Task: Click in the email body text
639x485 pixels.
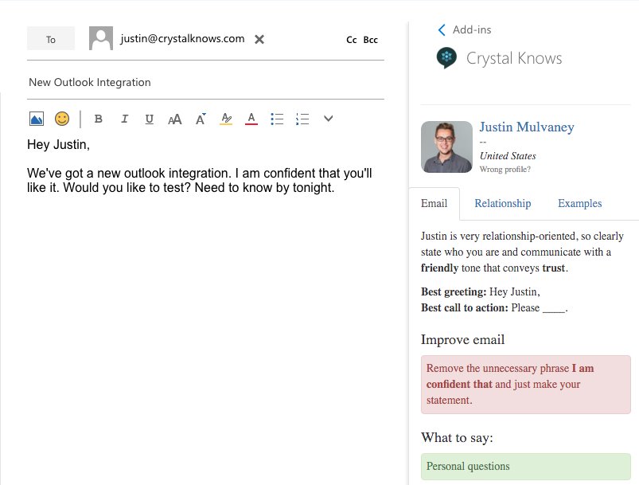Action: click(200, 180)
